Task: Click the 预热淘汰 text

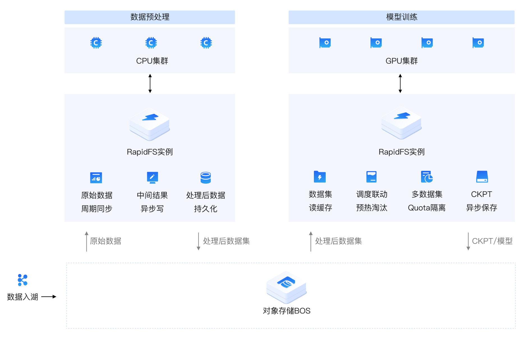Action: pos(372,208)
